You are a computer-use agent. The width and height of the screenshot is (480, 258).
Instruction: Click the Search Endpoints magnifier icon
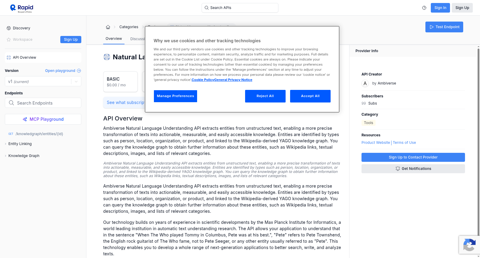pyautogui.click(x=11, y=103)
